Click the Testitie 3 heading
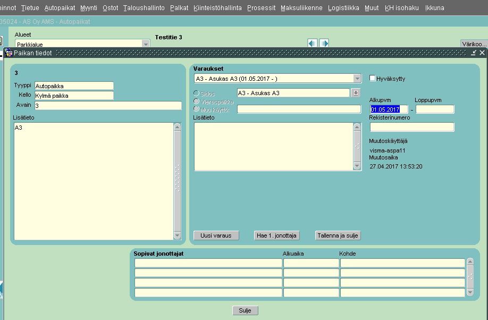The image size is (488, 320). [x=169, y=37]
